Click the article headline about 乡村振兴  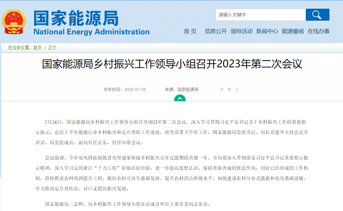click(172, 64)
